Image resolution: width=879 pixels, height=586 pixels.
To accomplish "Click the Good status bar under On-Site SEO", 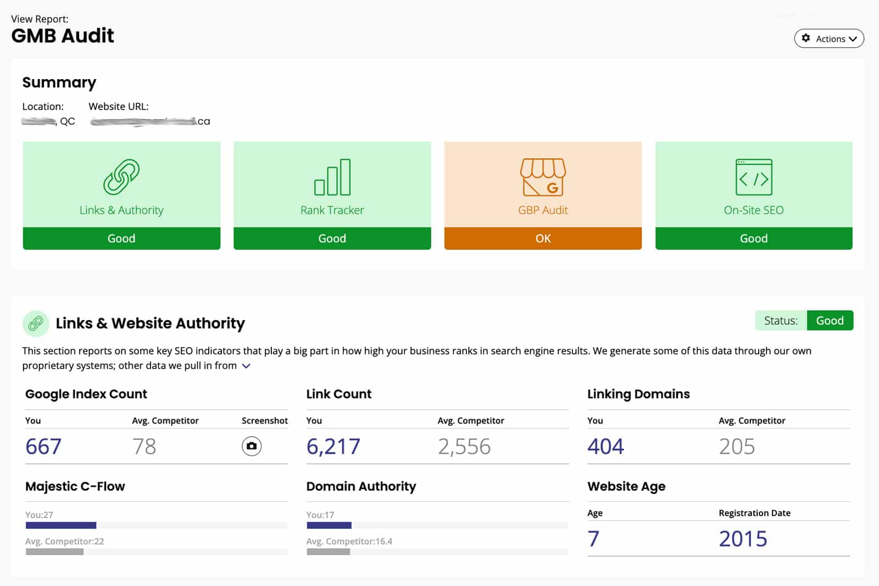I will coord(754,238).
